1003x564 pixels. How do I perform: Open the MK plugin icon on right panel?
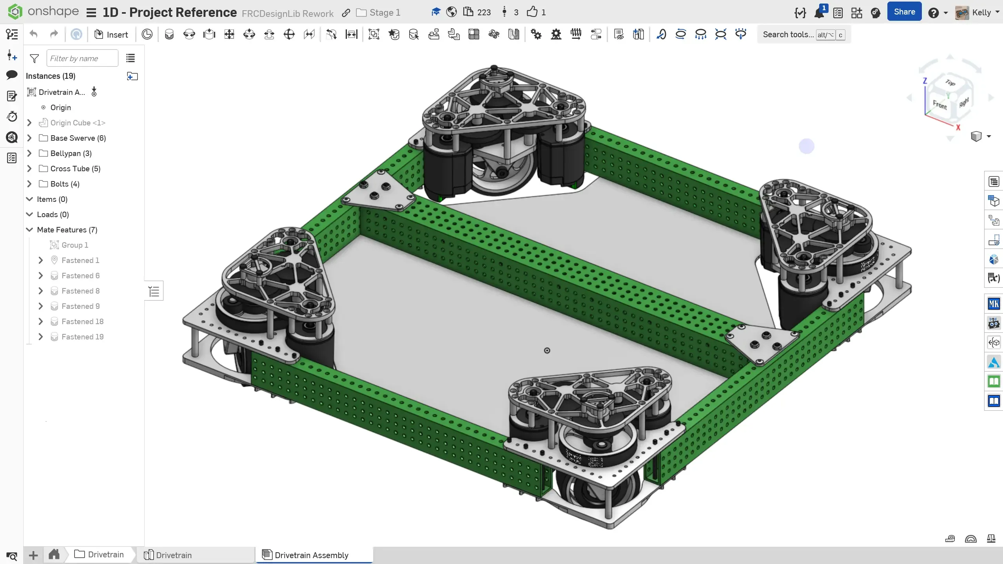pos(994,304)
